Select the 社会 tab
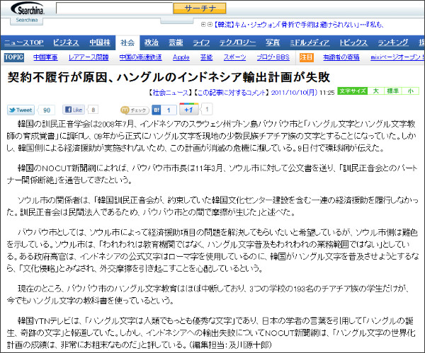Viewport: 425px width, 353px height. (127, 42)
